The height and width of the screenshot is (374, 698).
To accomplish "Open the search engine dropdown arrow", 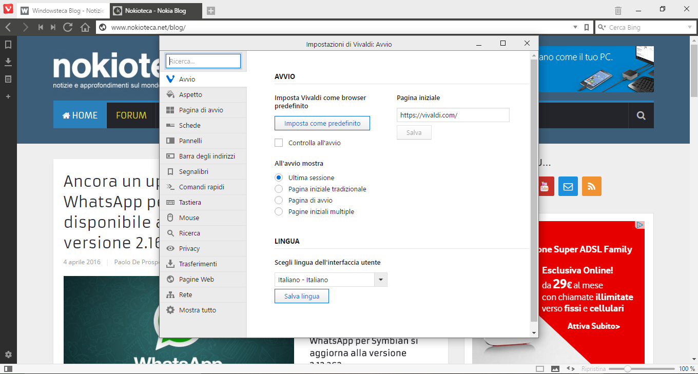I will click(689, 27).
